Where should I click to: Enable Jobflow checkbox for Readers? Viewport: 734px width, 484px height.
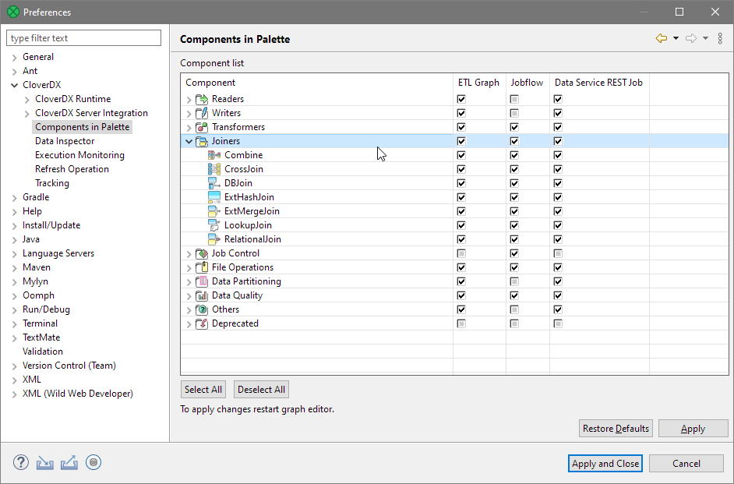[x=513, y=98]
